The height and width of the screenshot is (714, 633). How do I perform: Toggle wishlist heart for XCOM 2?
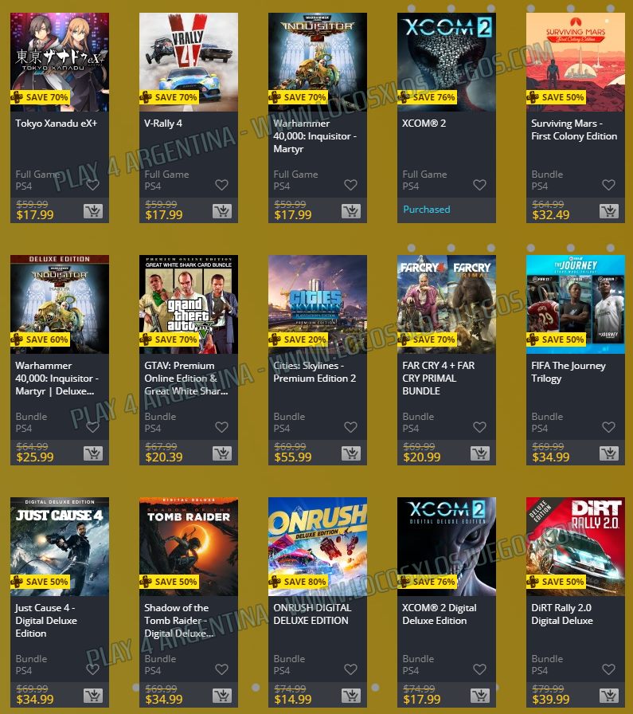(x=479, y=185)
